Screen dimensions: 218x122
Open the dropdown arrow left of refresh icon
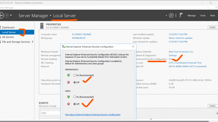(x=166, y=15)
